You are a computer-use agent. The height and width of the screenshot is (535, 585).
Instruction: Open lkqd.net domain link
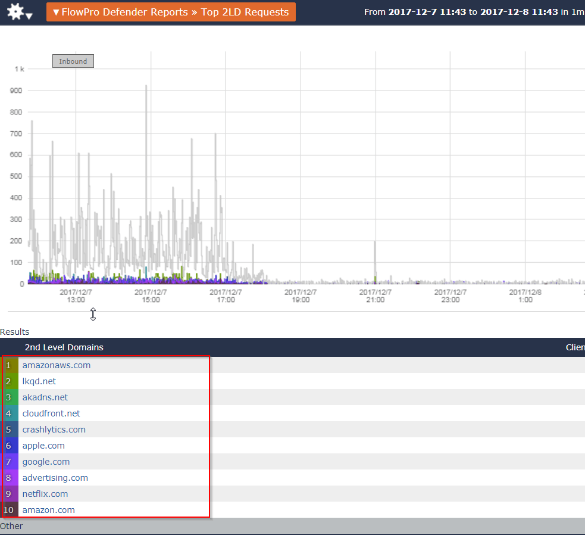tap(39, 381)
